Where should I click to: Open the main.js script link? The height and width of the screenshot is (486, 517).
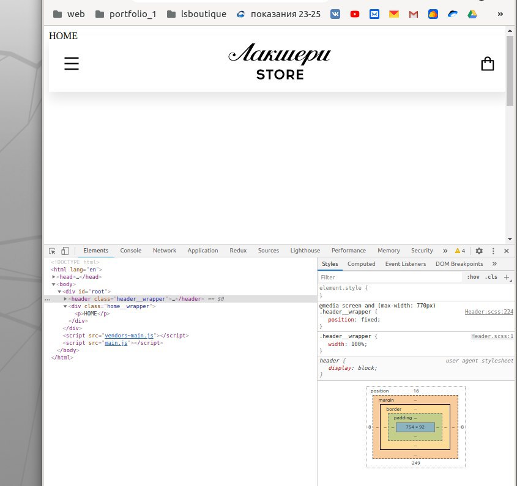point(116,343)
